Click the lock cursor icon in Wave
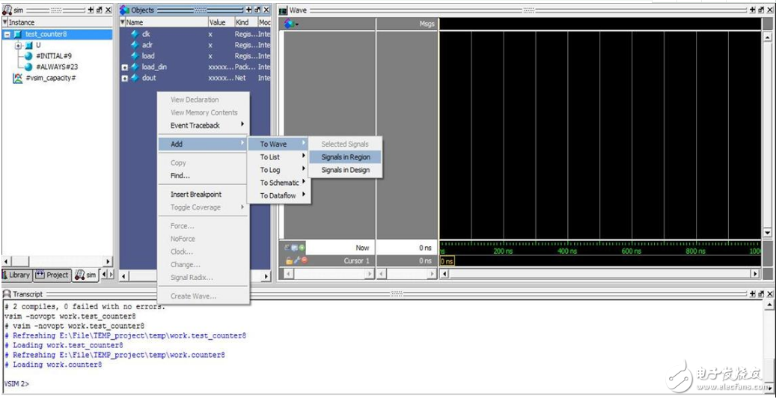Viewport: 776px width, 399px height. (288, 261)
